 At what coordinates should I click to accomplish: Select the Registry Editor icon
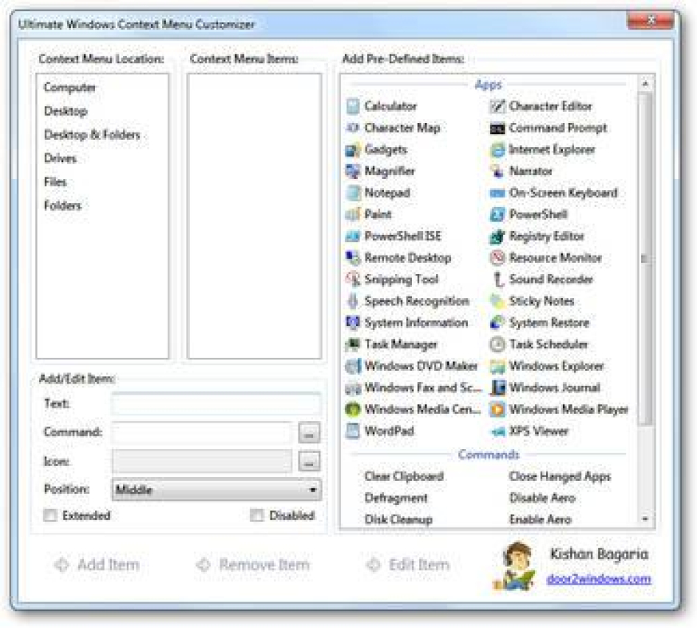click(497, 236)
